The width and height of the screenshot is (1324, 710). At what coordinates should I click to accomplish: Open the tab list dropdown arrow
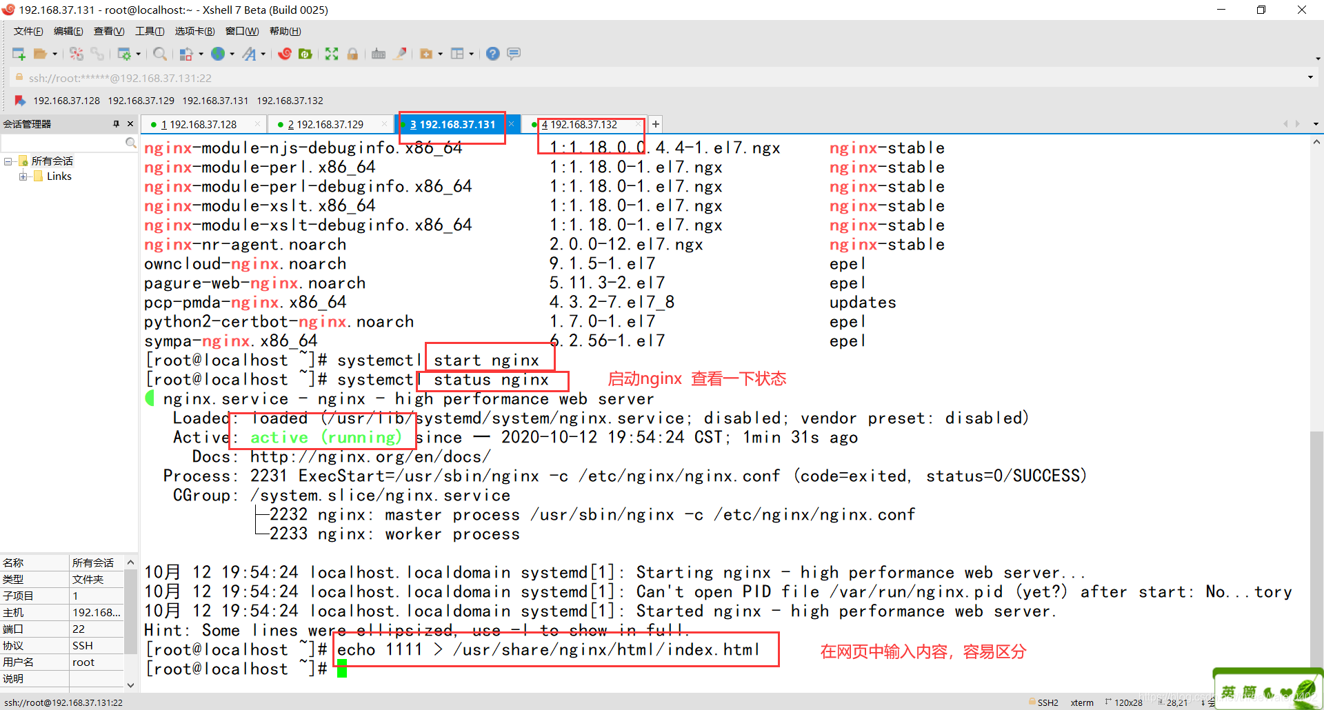(x=1316, y=124)
